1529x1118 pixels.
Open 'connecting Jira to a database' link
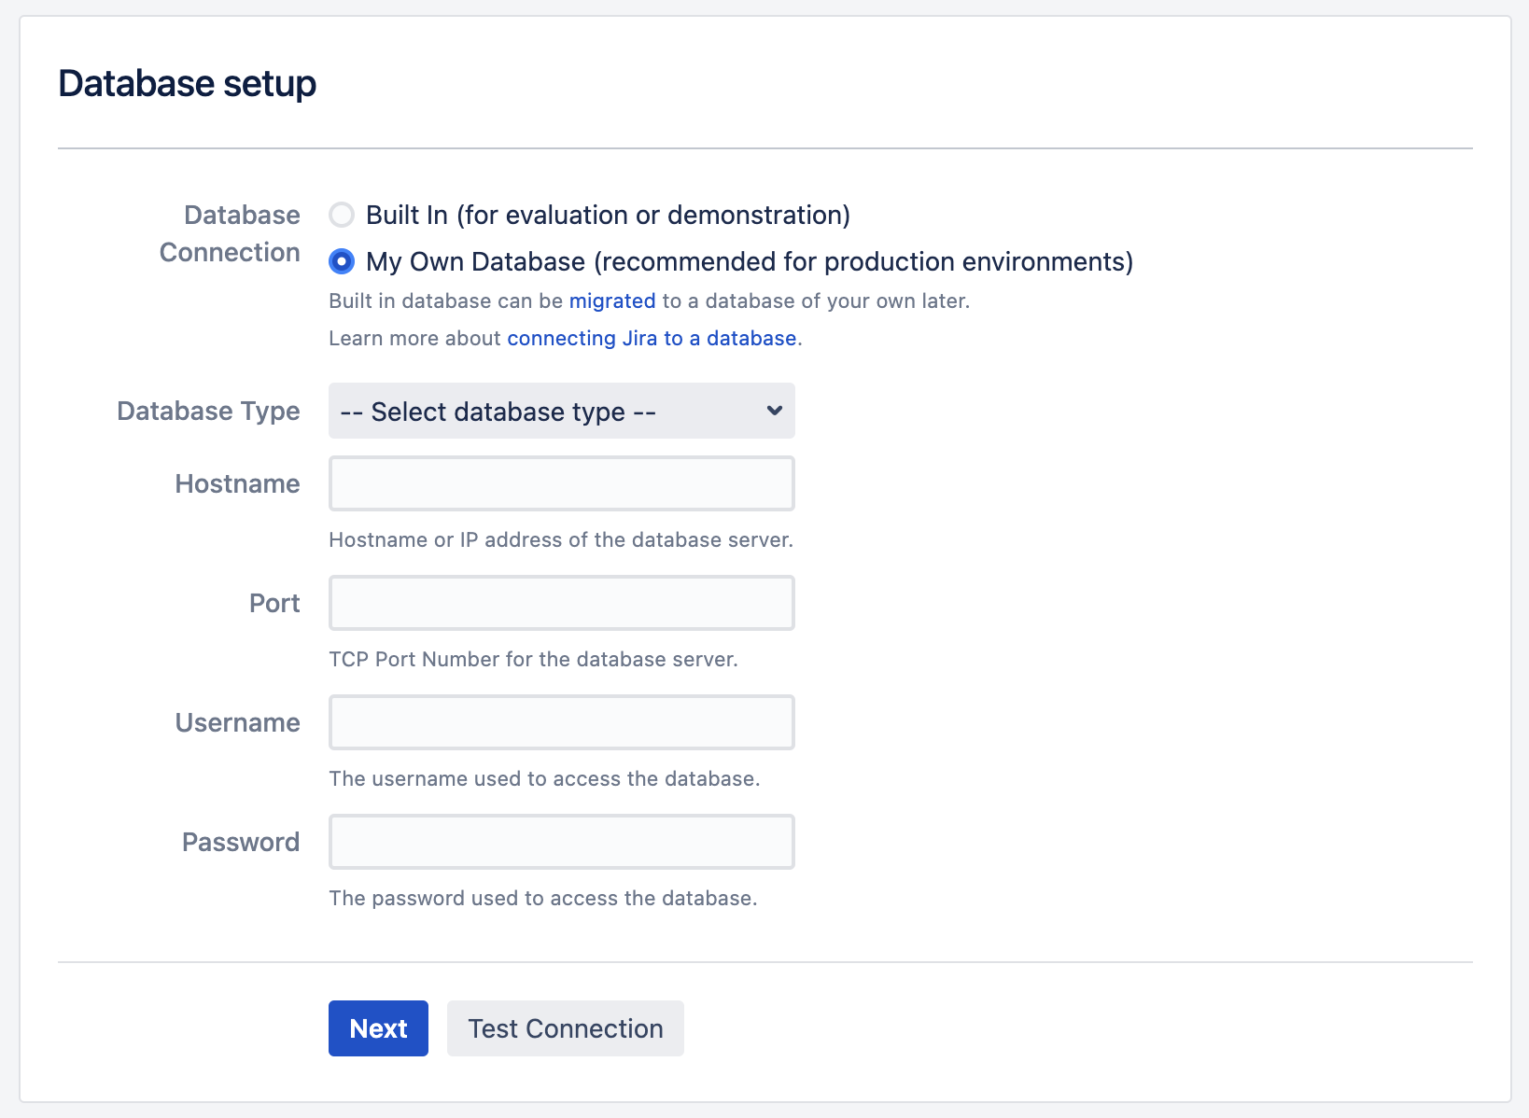[x=652, y=339]
